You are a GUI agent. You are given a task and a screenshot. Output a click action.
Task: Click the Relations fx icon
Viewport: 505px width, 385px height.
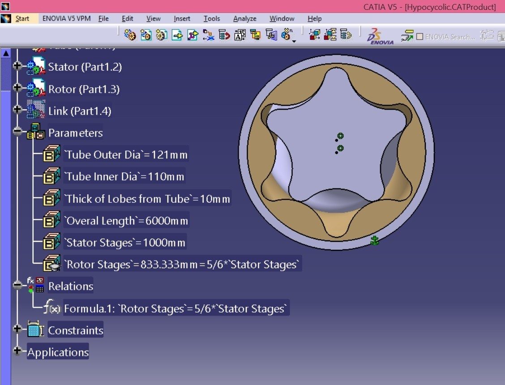[36, 285]
